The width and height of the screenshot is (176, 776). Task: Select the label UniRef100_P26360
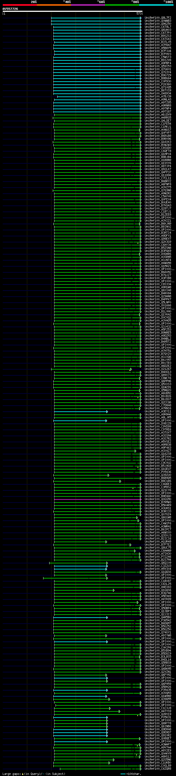[x=158, y=85]
